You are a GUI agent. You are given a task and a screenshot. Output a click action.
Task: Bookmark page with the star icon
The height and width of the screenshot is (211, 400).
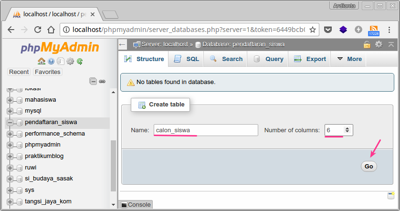pyautogui.click(x=313, y=30)
